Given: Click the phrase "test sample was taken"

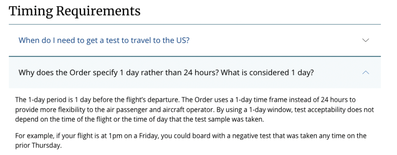Looking at the screenshot, I should click(228, 119).
